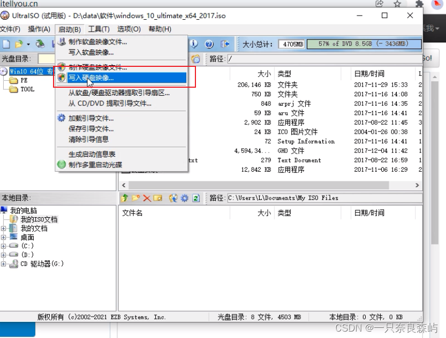Screen dimensions: 446x338
Task: Expand the CD 驱动器(G:) node
Action: click(x=3, y=264)
